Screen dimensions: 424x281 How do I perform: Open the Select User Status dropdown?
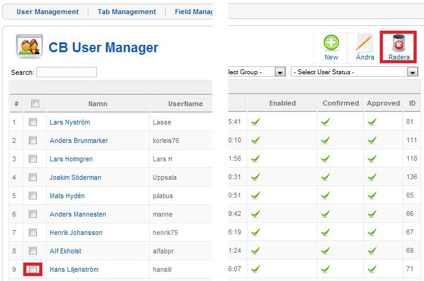click(x=355, y=72)
